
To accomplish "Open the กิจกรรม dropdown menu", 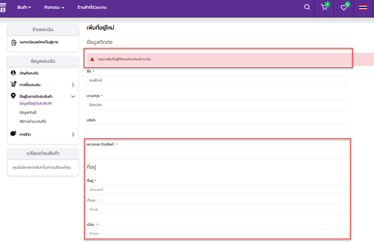I will pyautogui.click(x=54, y=7).
